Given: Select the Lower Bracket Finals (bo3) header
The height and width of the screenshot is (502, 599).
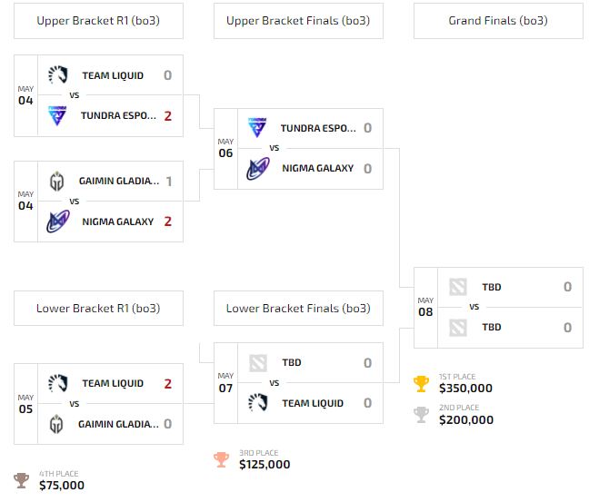Looking at the screenshot, I should tap(297, 309).
